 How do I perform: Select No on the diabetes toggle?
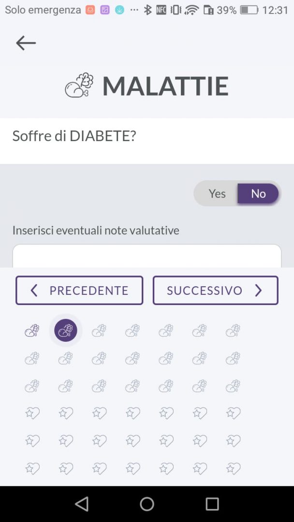click(258, 194)
